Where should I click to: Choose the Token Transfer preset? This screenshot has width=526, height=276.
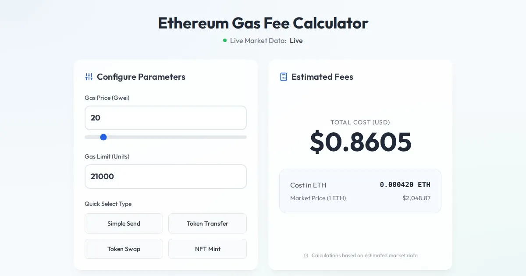tap(207, 223)
